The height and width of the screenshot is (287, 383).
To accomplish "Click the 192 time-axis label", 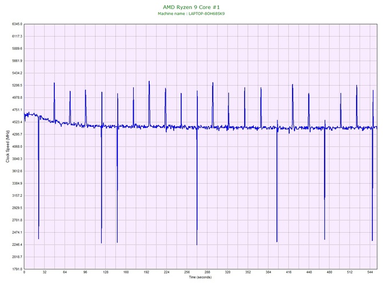I will coord(146,272).
